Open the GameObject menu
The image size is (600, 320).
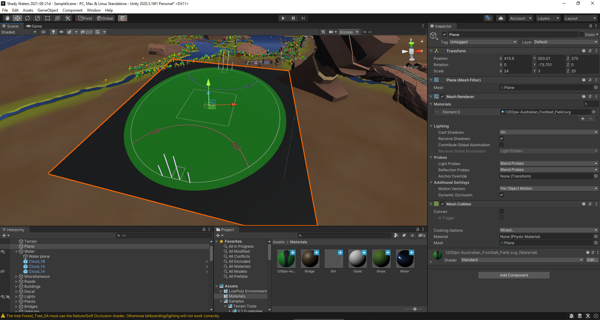tap(48, 10)
